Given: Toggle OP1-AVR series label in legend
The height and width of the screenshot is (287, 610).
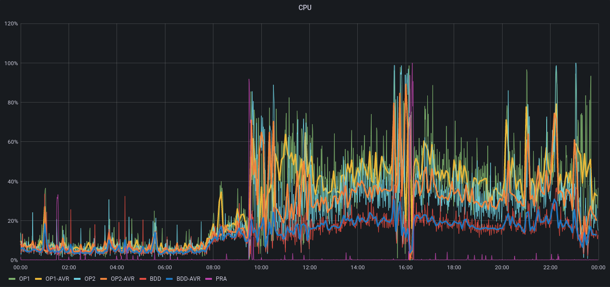Looking at the screenshot, I should [x=58, y=278].
